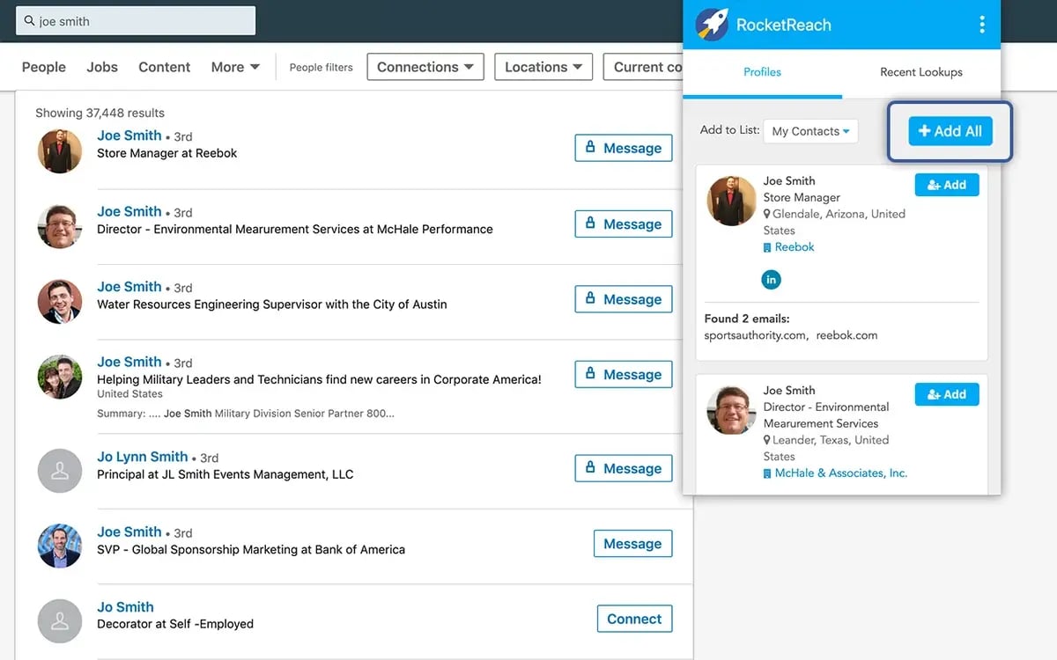Open the Connections filter dropdown

(425, 66)
